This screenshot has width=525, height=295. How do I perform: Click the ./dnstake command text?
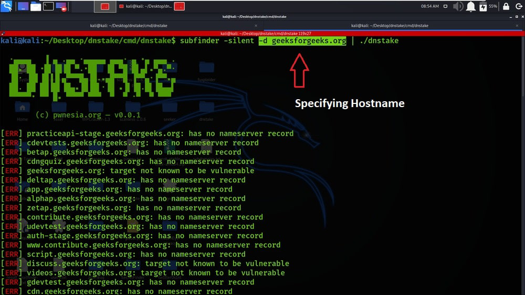pos(379,41)
